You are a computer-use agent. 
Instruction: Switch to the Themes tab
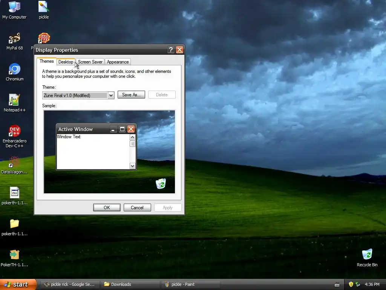click(46, 61)
